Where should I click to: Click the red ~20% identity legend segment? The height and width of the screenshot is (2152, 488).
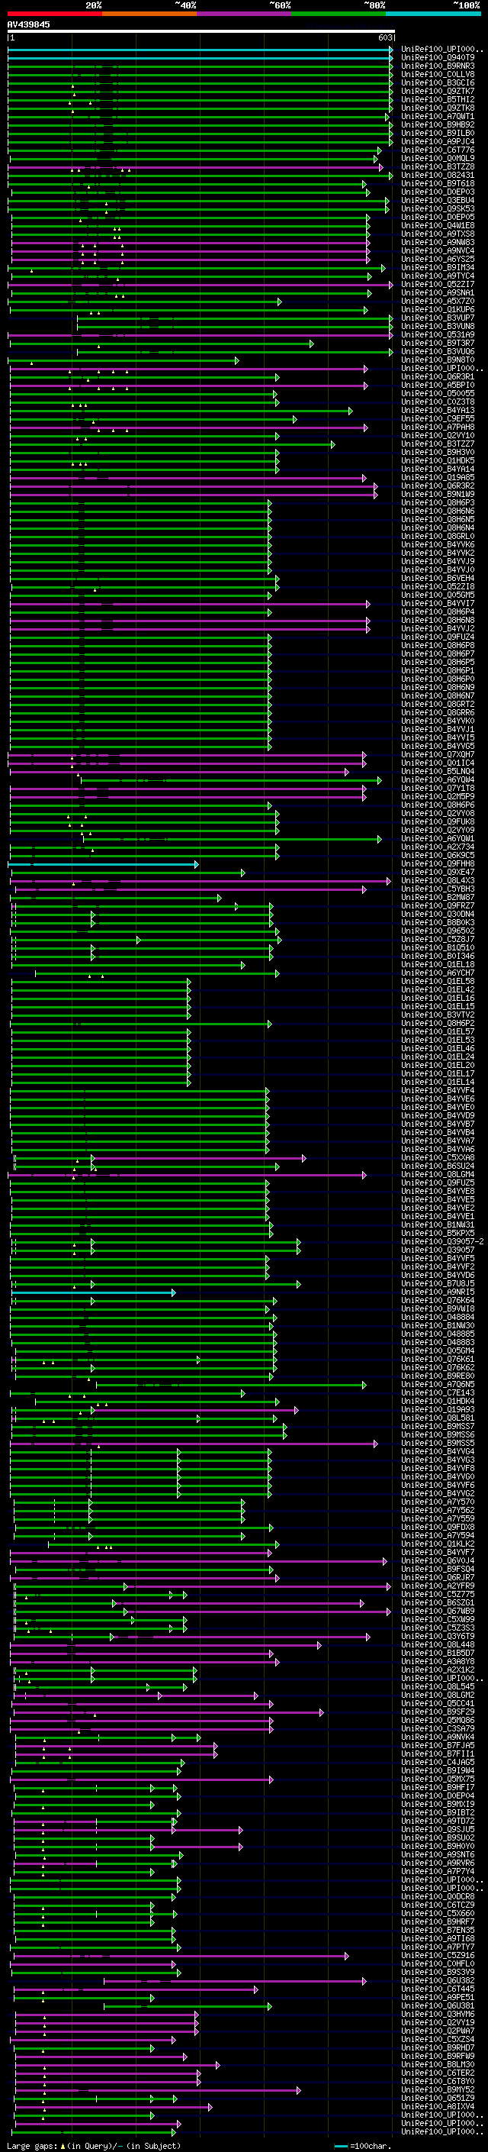pos(54,14)
